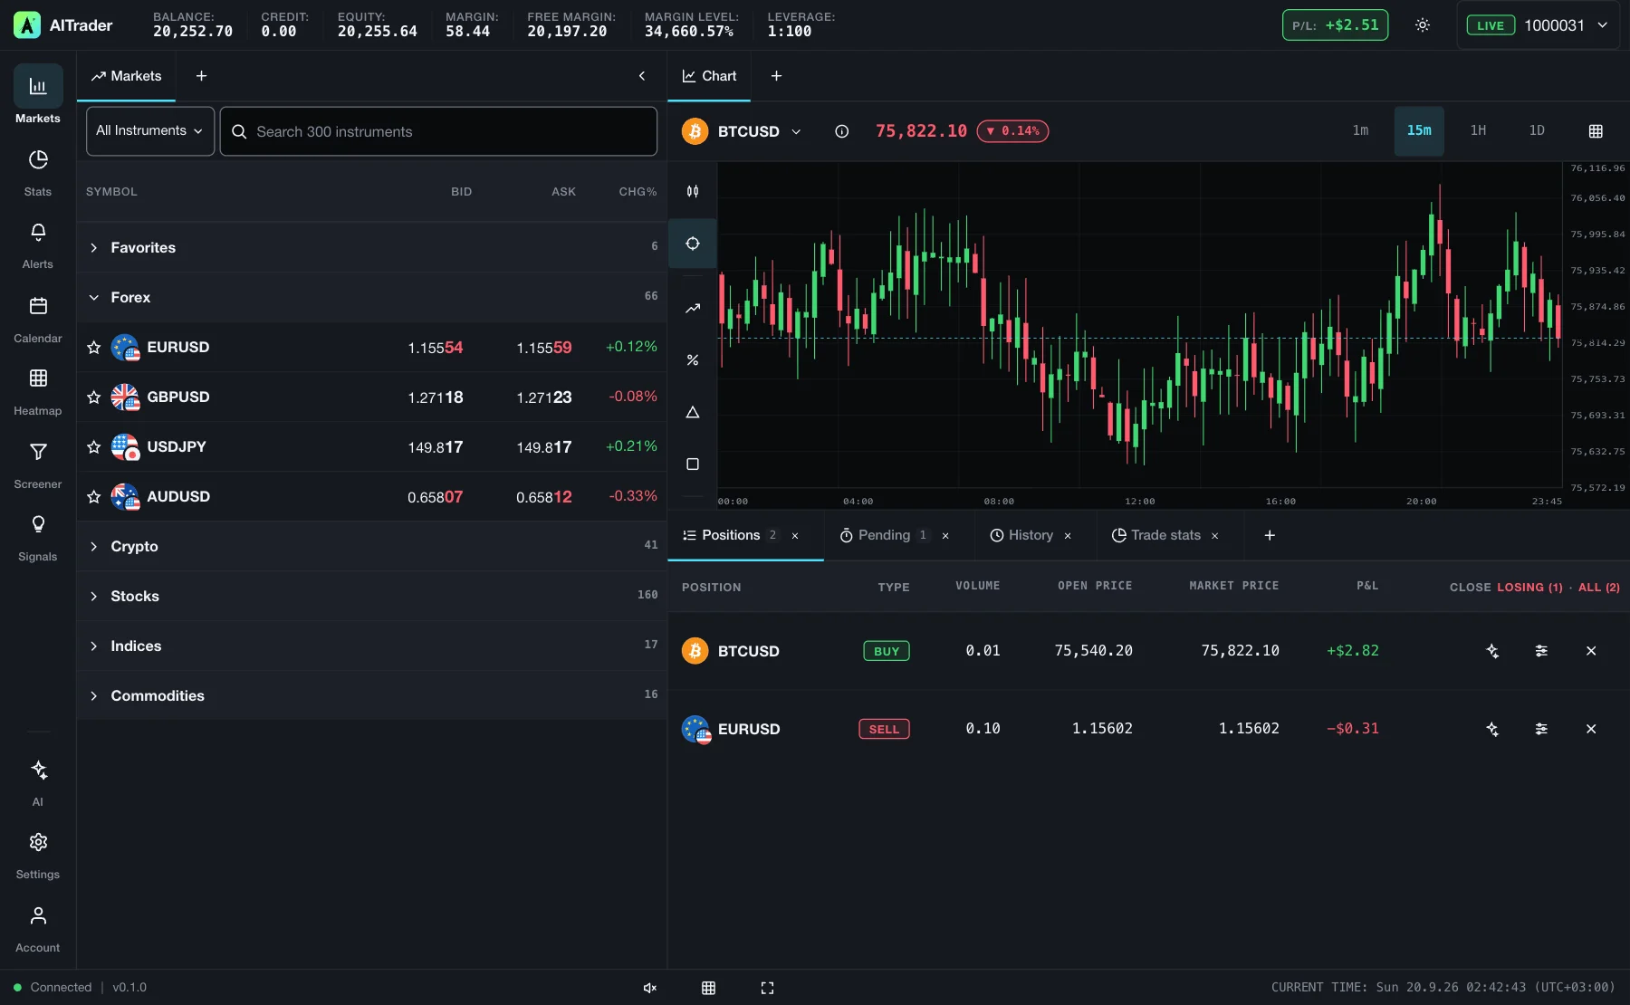The height and width of the screenshot is (1005, 1630).
Task: Open AI analysis for BTCUSD position
Action: 1492,651
